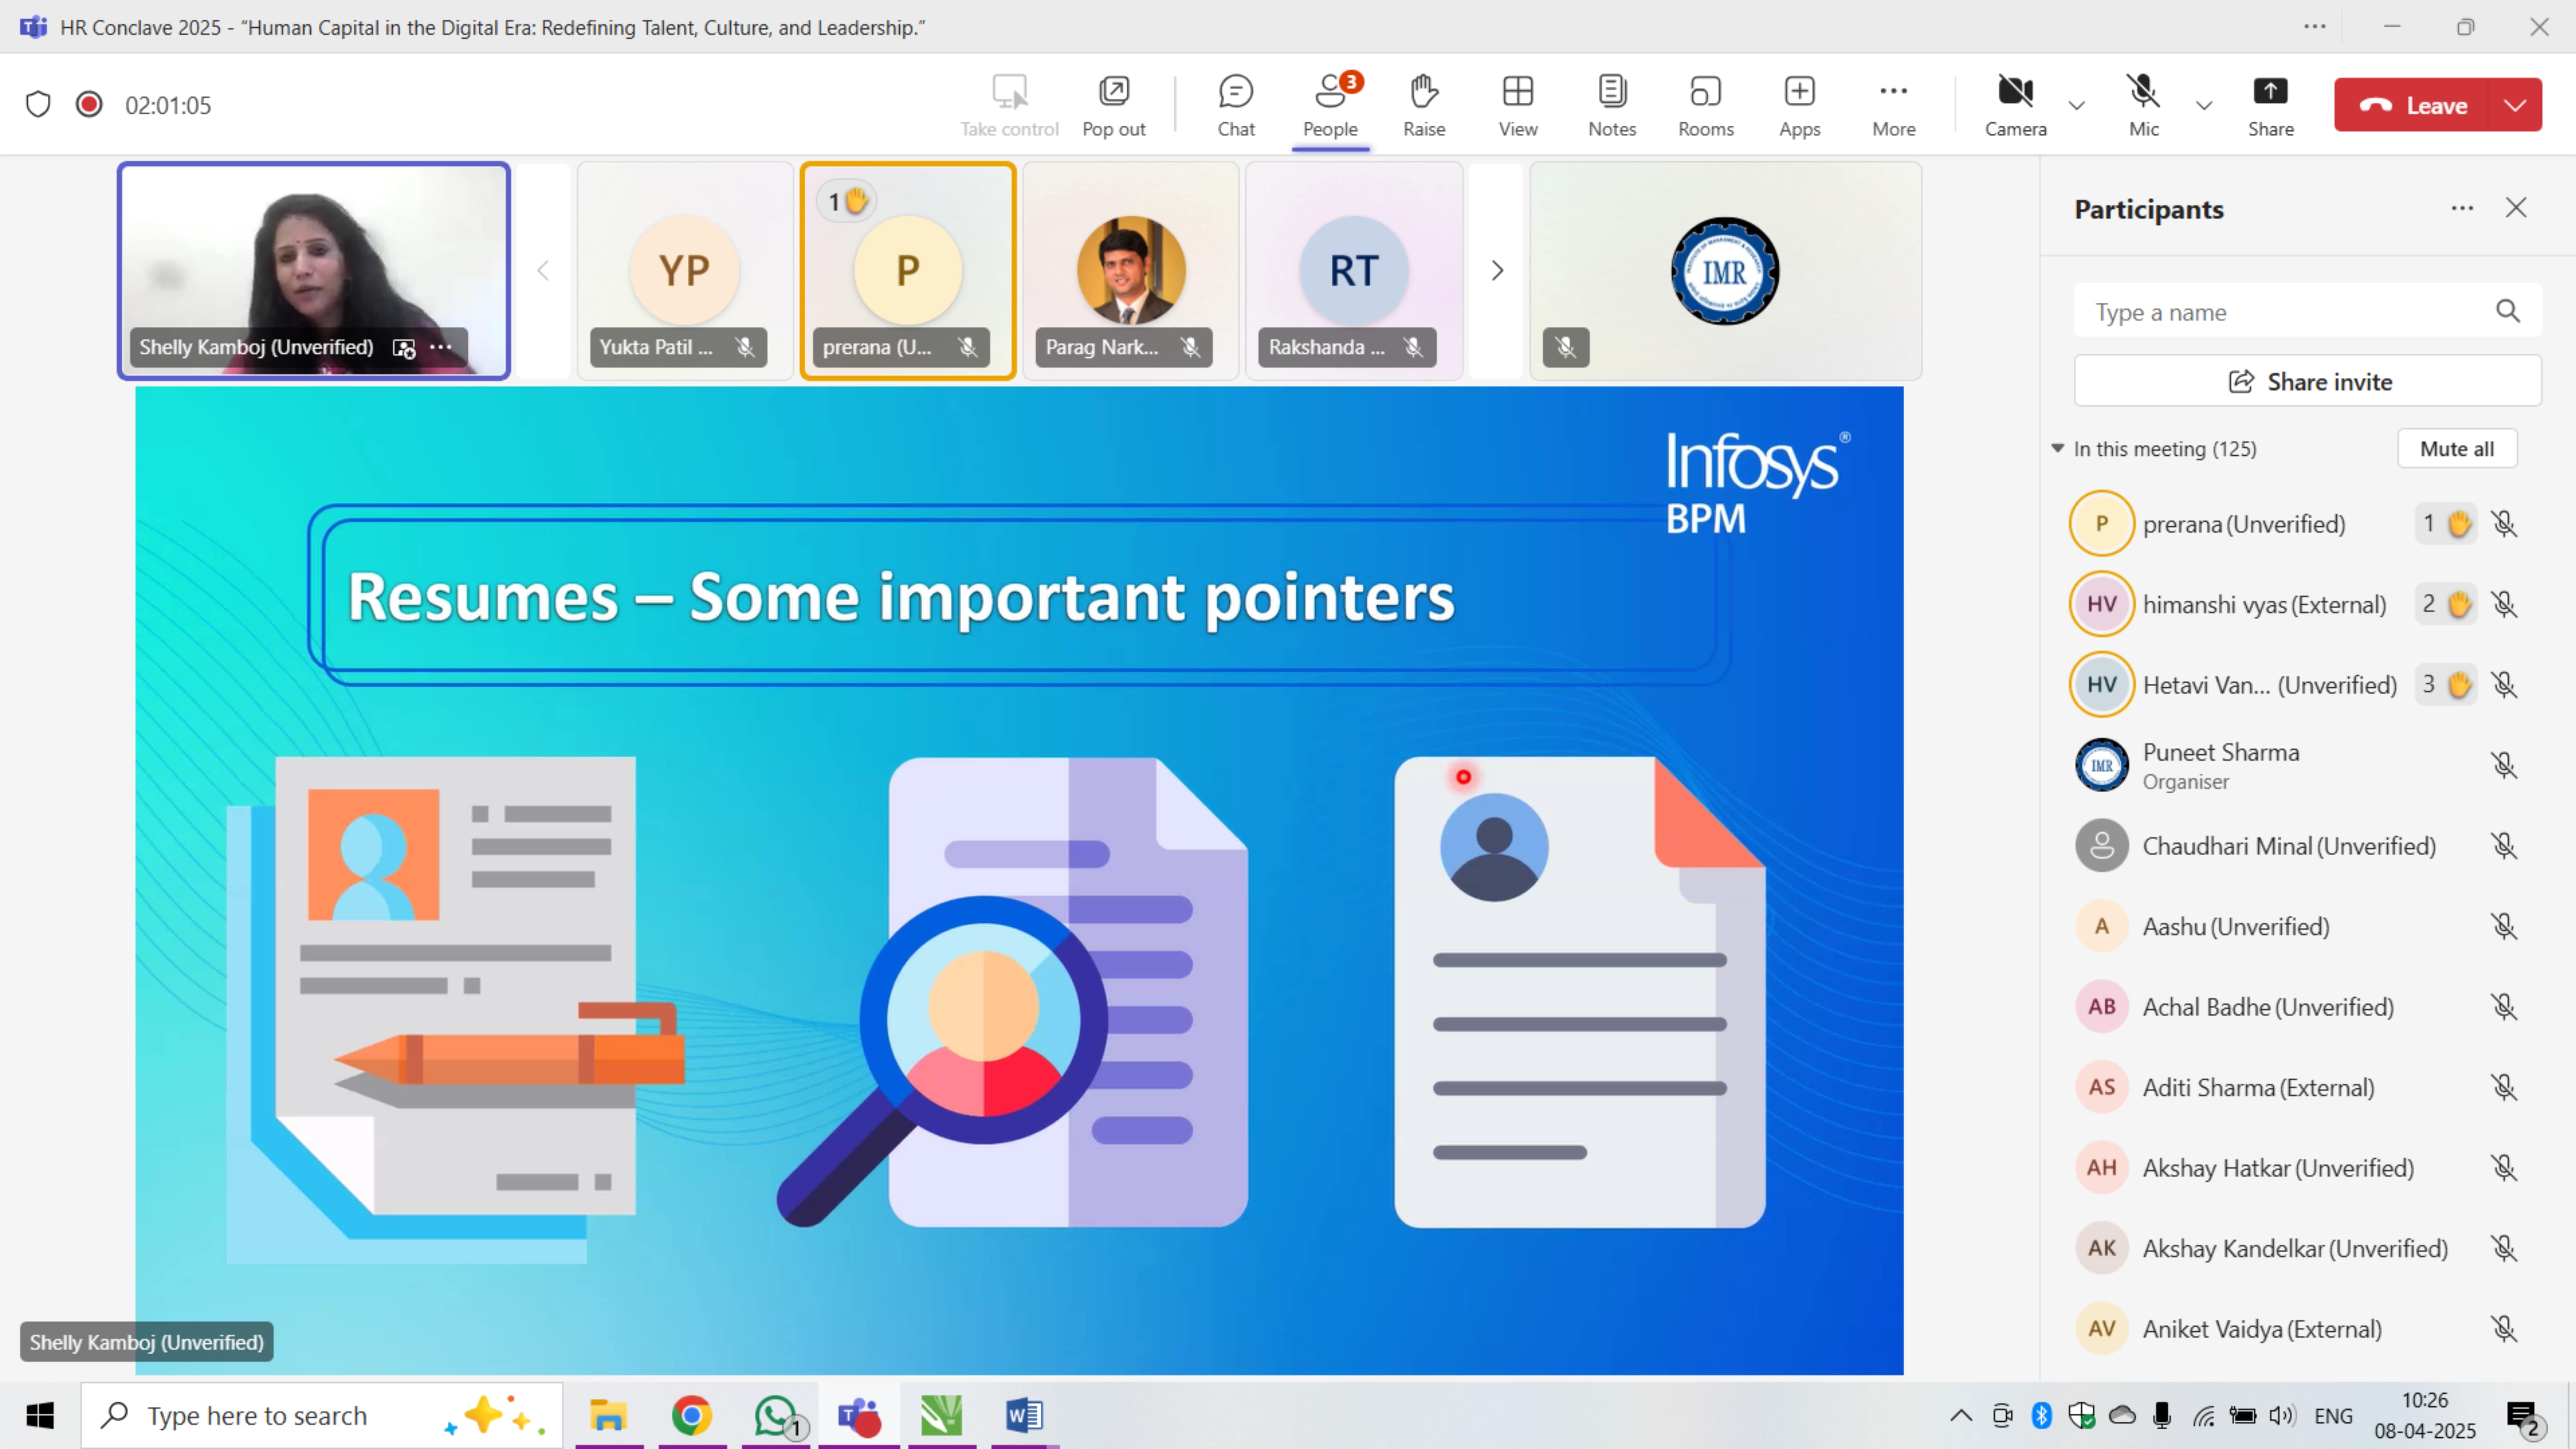The height and width of the screenshot is (1449, 2576).
Task: Open the Chat panel
Action: 1236,105
